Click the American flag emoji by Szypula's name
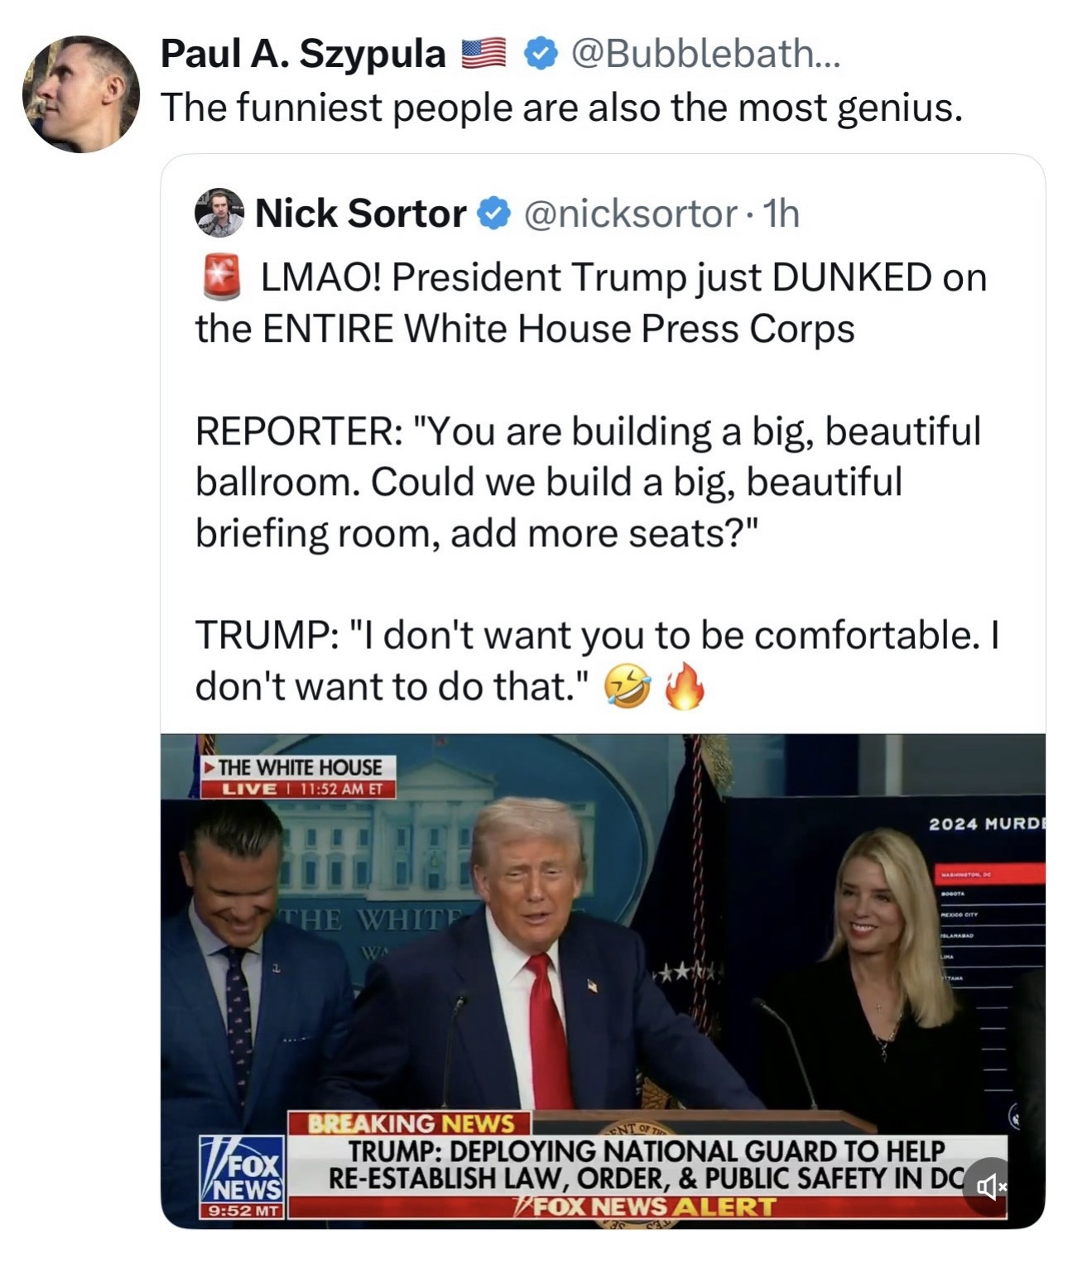1068x1264 pixels. pyautogui.click(x=483, y=55)
